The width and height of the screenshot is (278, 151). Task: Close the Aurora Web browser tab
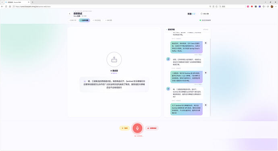(x=29, y=2)
